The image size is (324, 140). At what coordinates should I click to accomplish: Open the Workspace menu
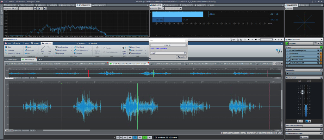point(31,2)
